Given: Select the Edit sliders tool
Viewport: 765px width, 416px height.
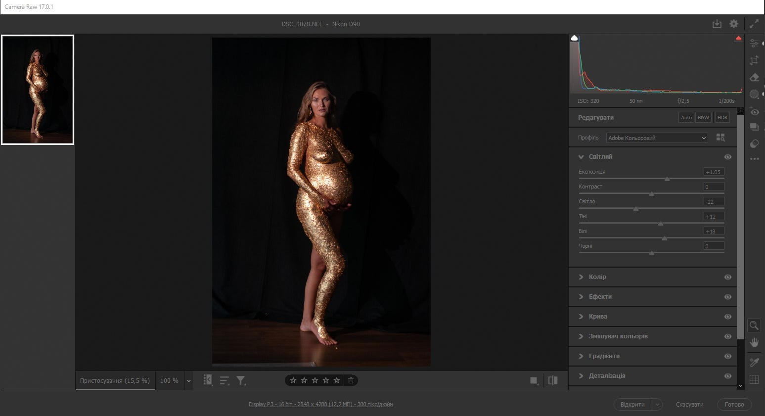Looking at the screenshot, I should [754, 43].
